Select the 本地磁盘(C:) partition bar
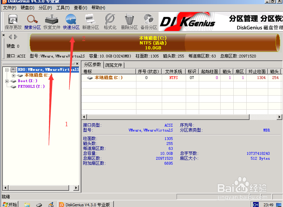Viewport: 283px width, 207px height. pos(153,43)
